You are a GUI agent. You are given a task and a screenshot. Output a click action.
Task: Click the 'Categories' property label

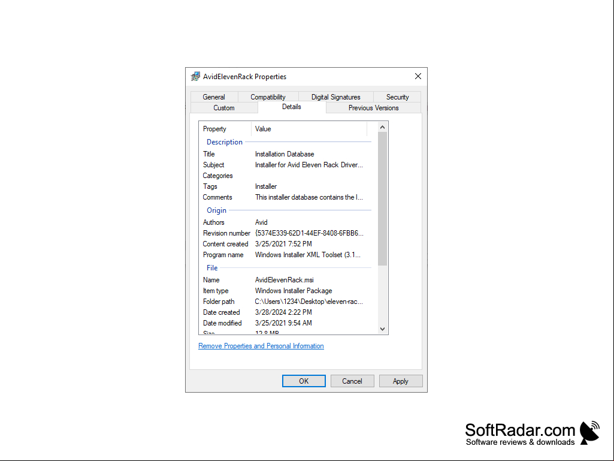point(217,176)
